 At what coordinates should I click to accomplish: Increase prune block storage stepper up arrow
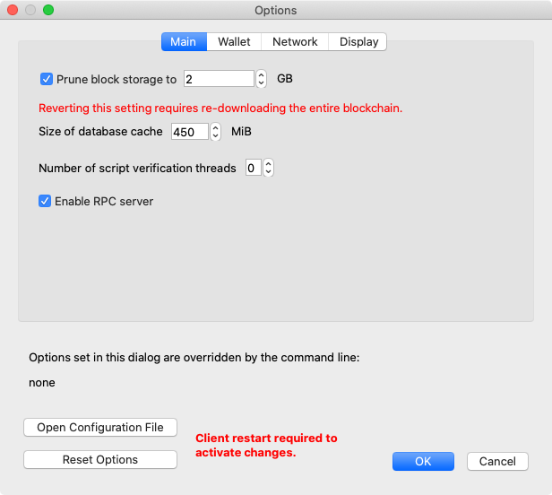[x=261, y=74]
